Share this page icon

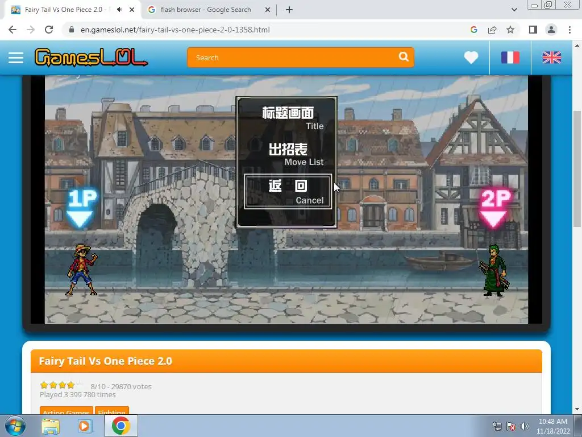point(492,30)
